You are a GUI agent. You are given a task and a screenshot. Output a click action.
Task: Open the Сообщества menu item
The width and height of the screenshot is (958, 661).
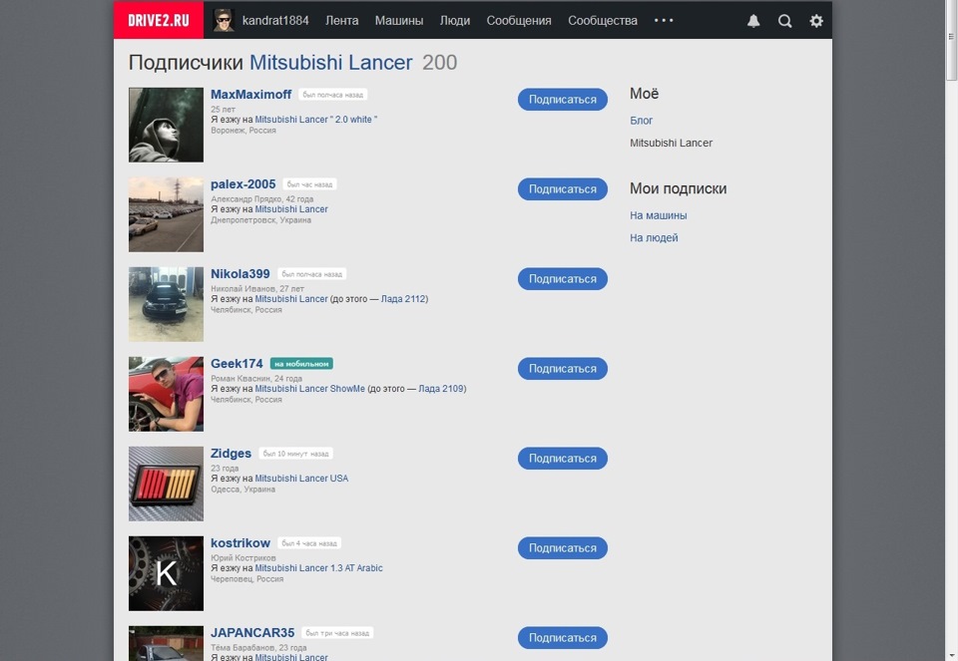pyautogui.click(x=603, y=21)
